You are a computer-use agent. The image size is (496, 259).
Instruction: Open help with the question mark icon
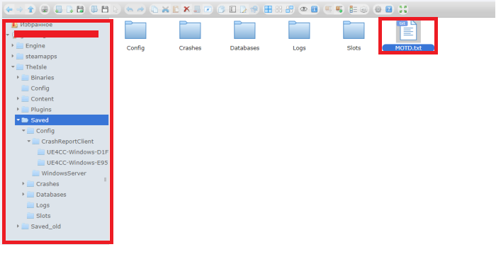click(x=389, y=9)
